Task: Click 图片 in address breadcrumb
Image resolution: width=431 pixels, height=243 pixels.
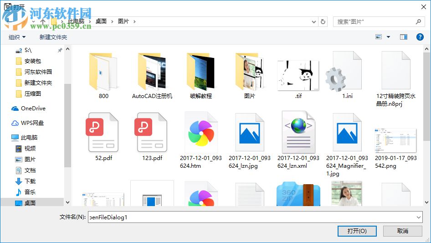Action: pos(123,21)
